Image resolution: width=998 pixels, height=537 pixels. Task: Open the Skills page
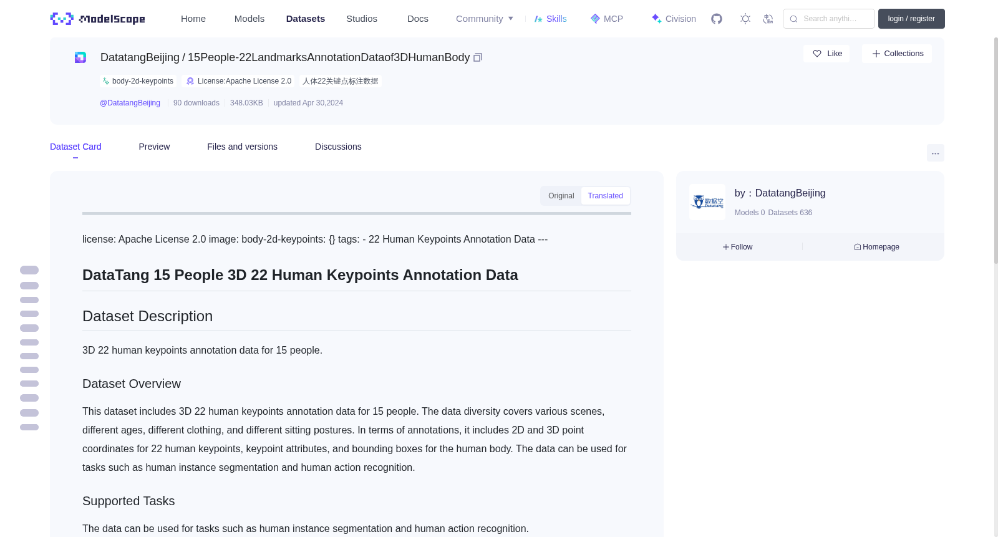pyautogui.click(x=550, y=19)
